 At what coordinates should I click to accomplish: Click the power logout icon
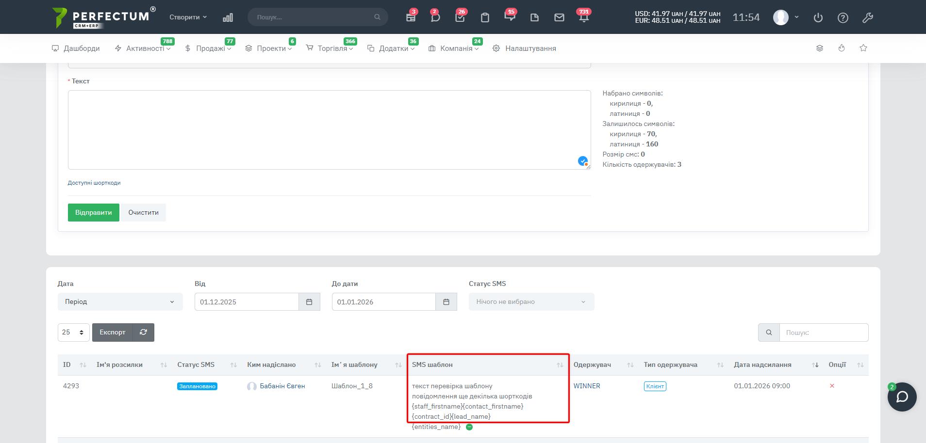pyautogui.click(x=818, y=18)
